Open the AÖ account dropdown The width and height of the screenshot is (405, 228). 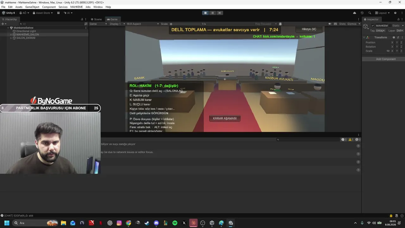24,13
